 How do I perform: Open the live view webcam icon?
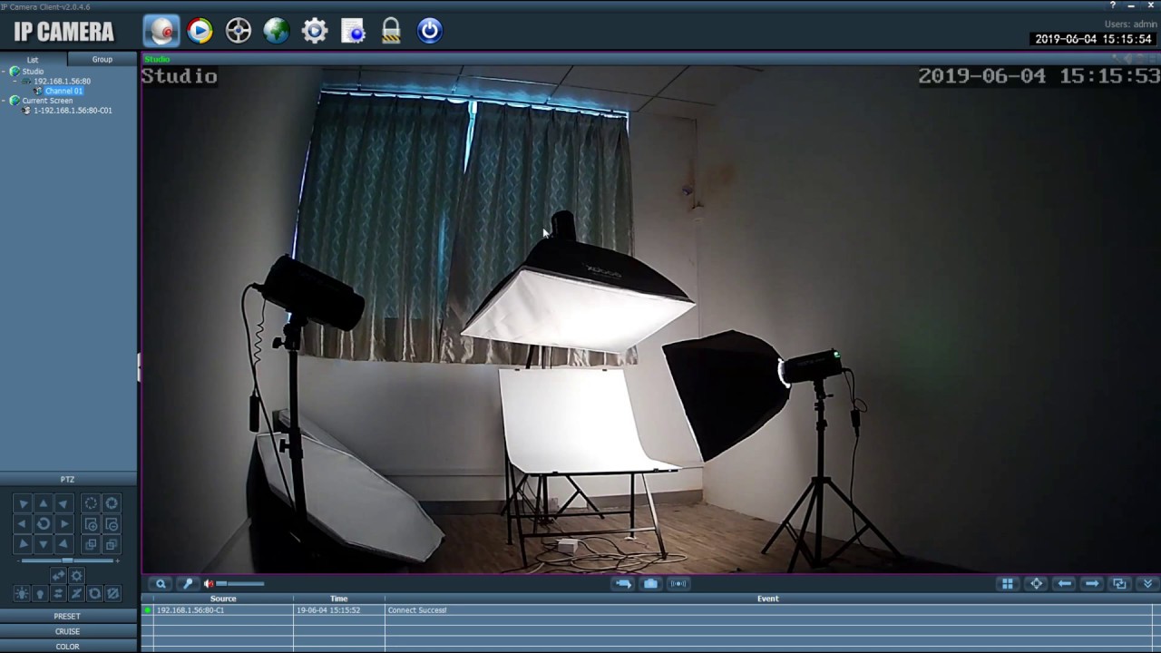point(161,31)
